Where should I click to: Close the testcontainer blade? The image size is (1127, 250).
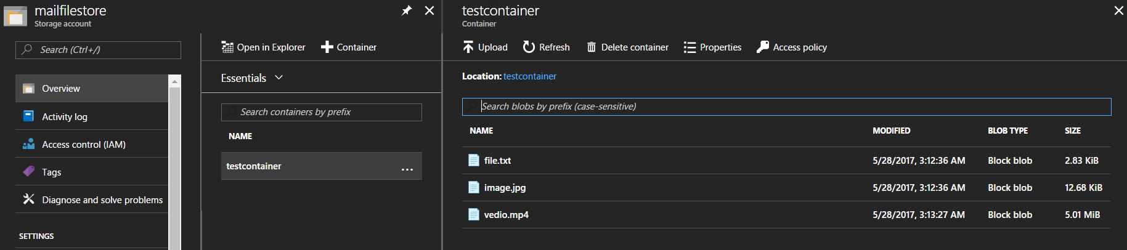[x=1118, y=10]
